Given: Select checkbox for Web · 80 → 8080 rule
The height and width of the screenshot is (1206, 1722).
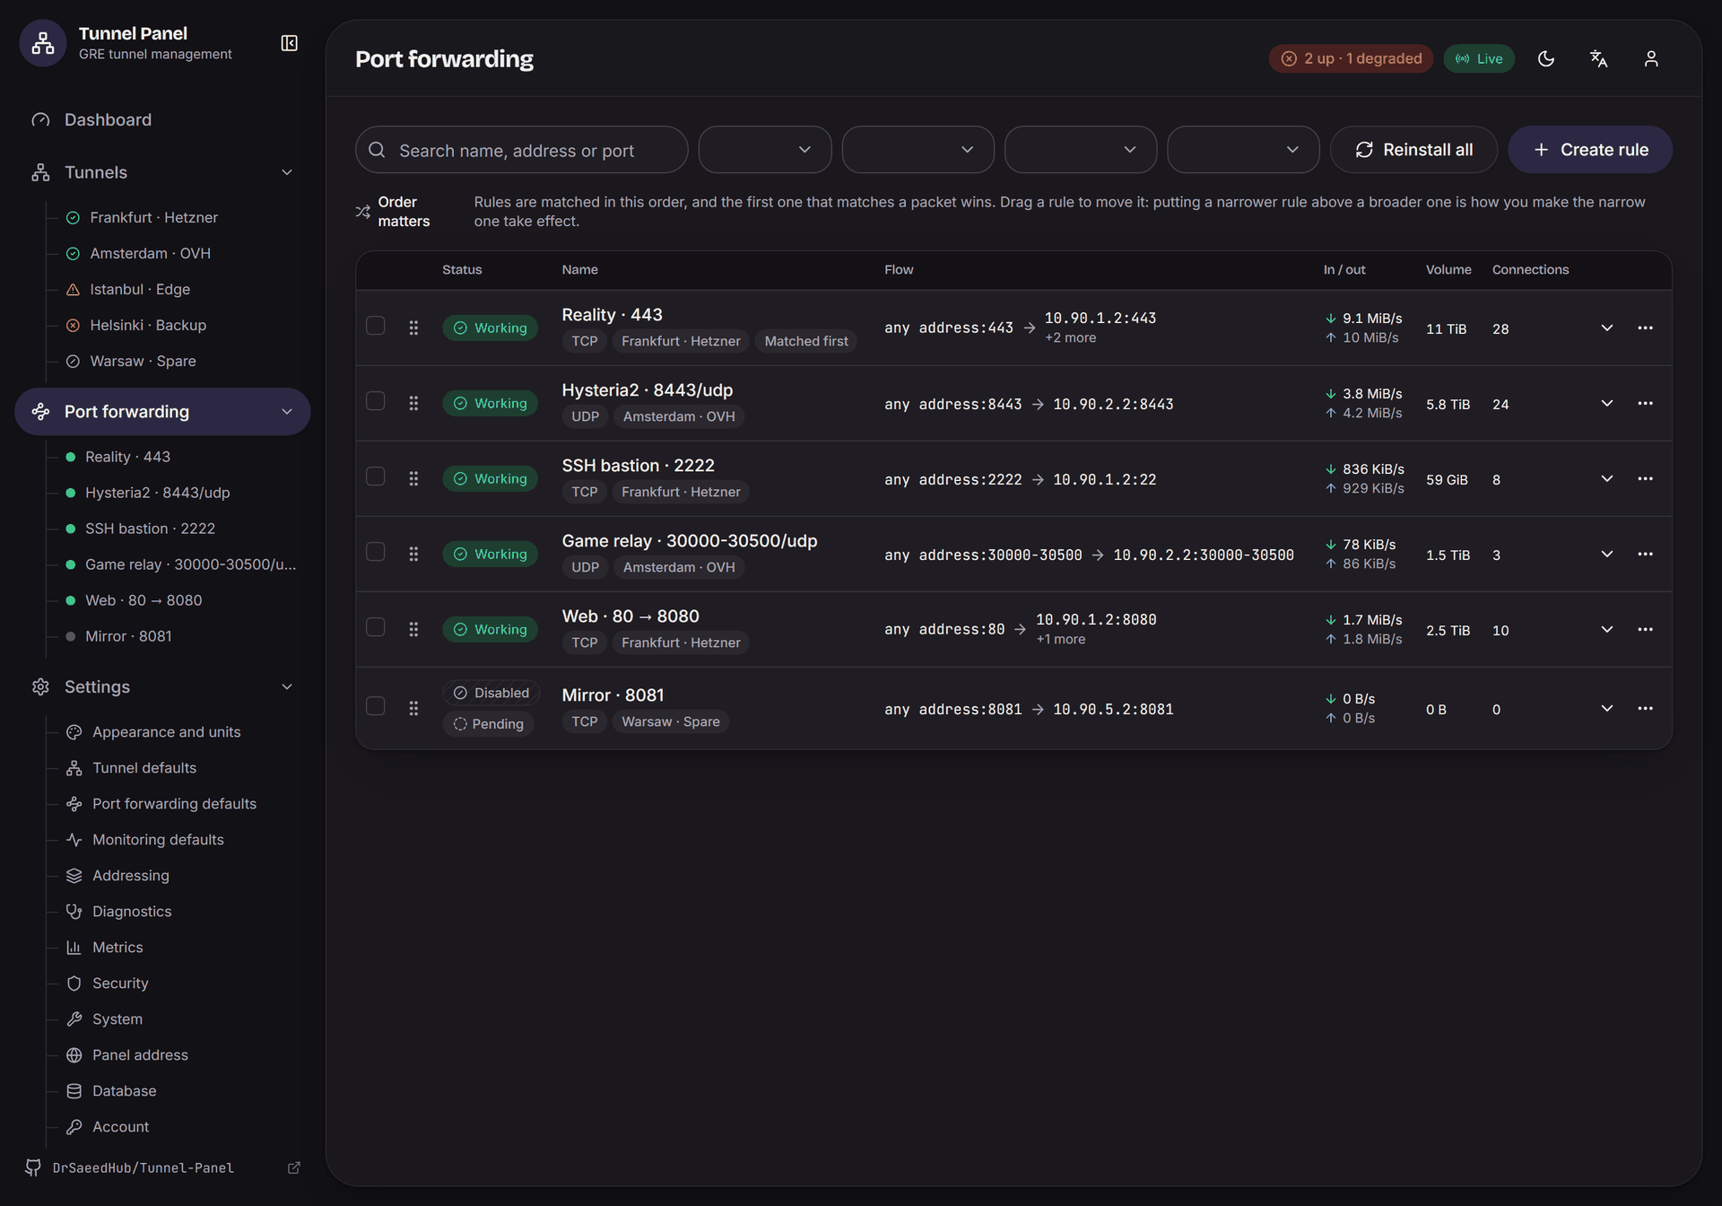Looking at the screenshot, I should click(x=376, y=627).
